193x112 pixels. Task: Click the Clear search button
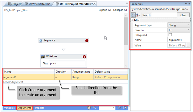pyautogui.click(x=183, y=15)
